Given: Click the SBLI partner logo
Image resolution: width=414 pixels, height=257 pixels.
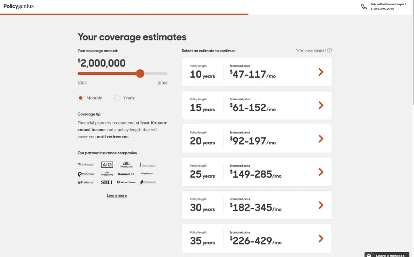Looking at the screenshot, I should (107, 182).
